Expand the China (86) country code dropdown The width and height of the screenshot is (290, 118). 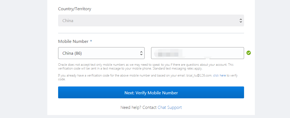[101, 53]
